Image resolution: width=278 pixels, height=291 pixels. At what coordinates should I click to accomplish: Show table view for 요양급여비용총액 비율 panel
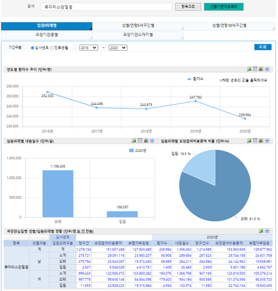[255, 141]
